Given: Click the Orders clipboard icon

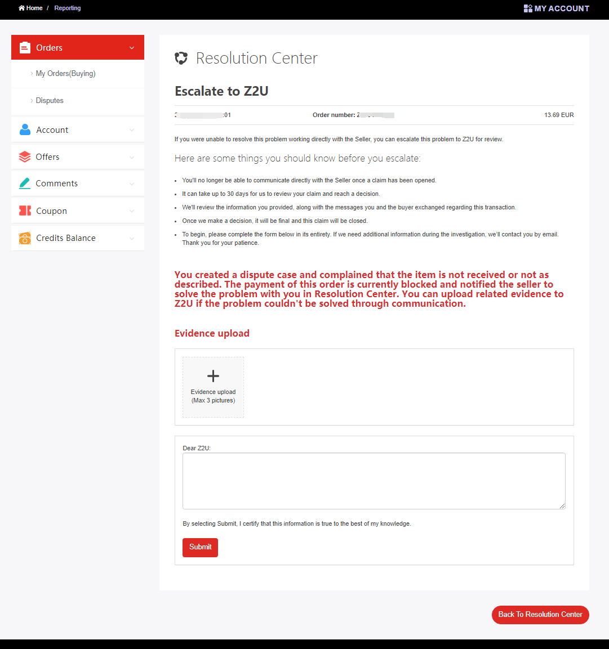Looking at the screenshot, I should 25,48.
